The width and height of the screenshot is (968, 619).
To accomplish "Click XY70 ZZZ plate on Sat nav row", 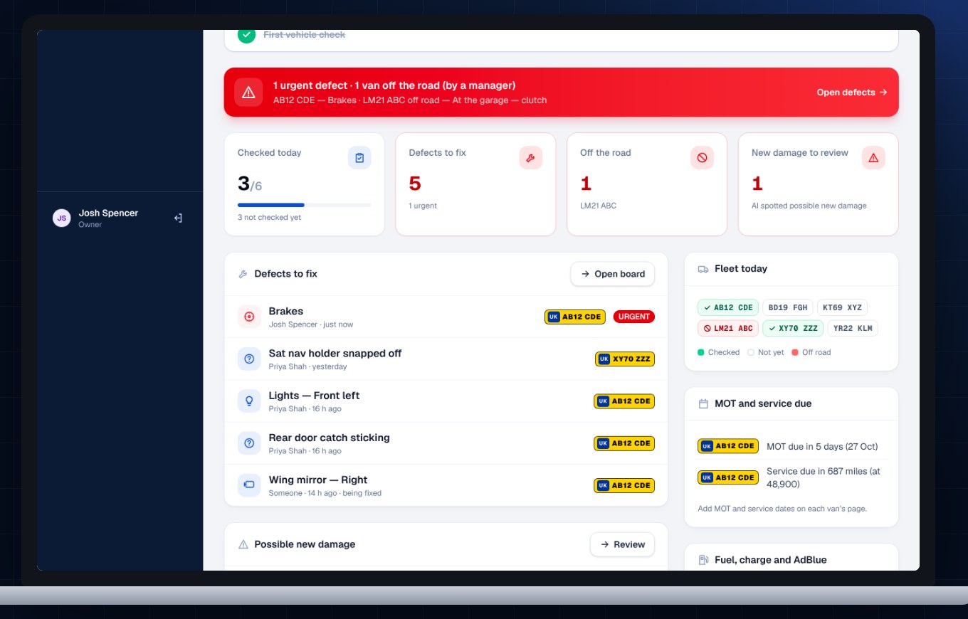I will (x=625, y=359).
